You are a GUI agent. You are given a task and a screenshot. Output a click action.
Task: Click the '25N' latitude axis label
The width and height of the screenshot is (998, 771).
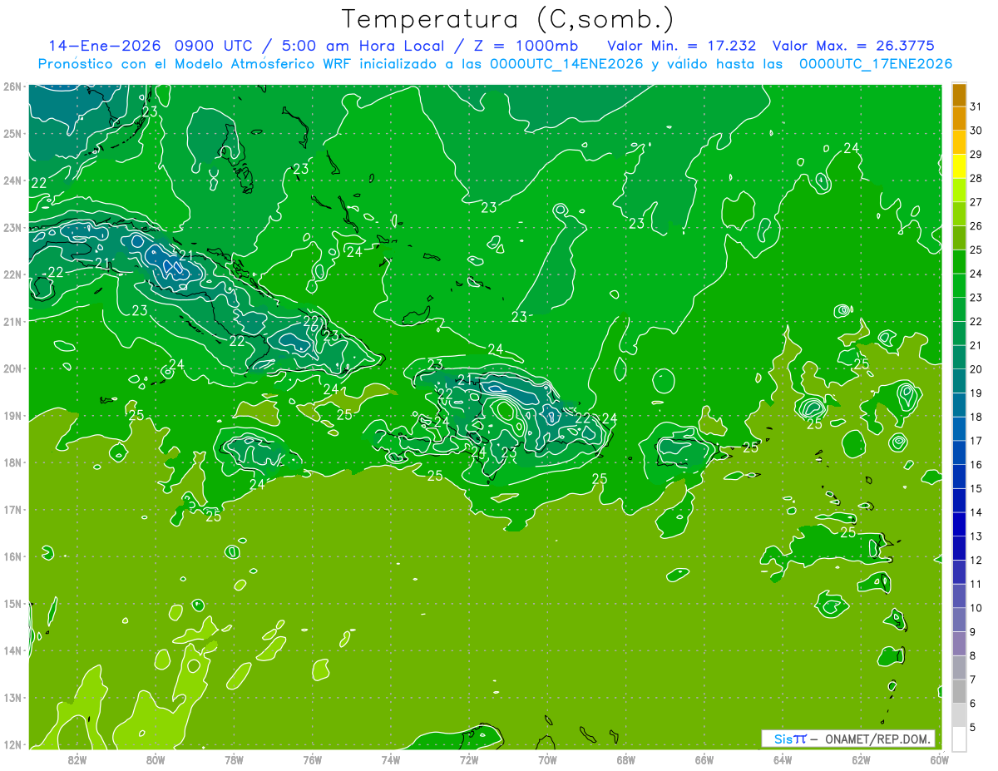[x=12, y=133]
